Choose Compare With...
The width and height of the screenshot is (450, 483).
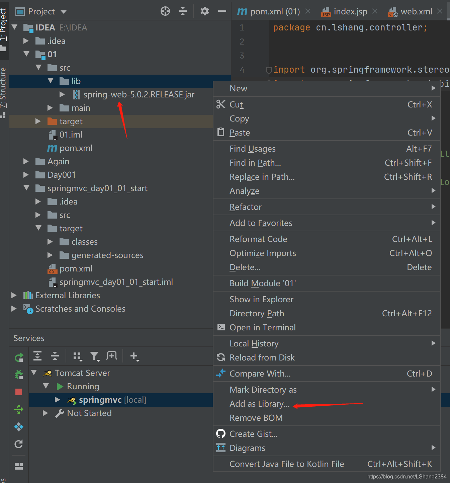[x=327, y=374]
